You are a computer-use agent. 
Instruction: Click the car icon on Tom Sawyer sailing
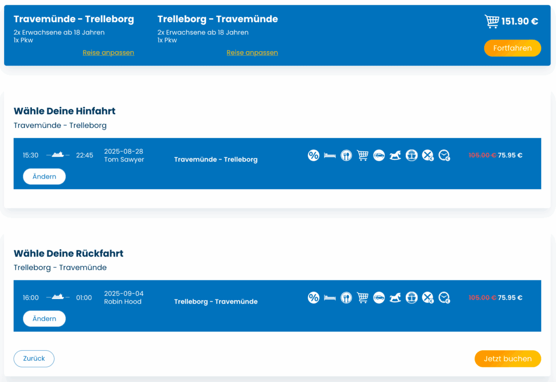(379, 155)
